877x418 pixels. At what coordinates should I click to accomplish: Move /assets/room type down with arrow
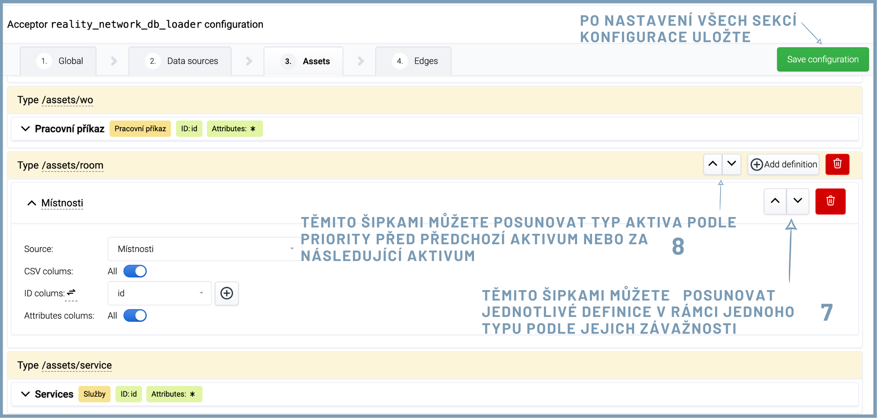(731, 164)
